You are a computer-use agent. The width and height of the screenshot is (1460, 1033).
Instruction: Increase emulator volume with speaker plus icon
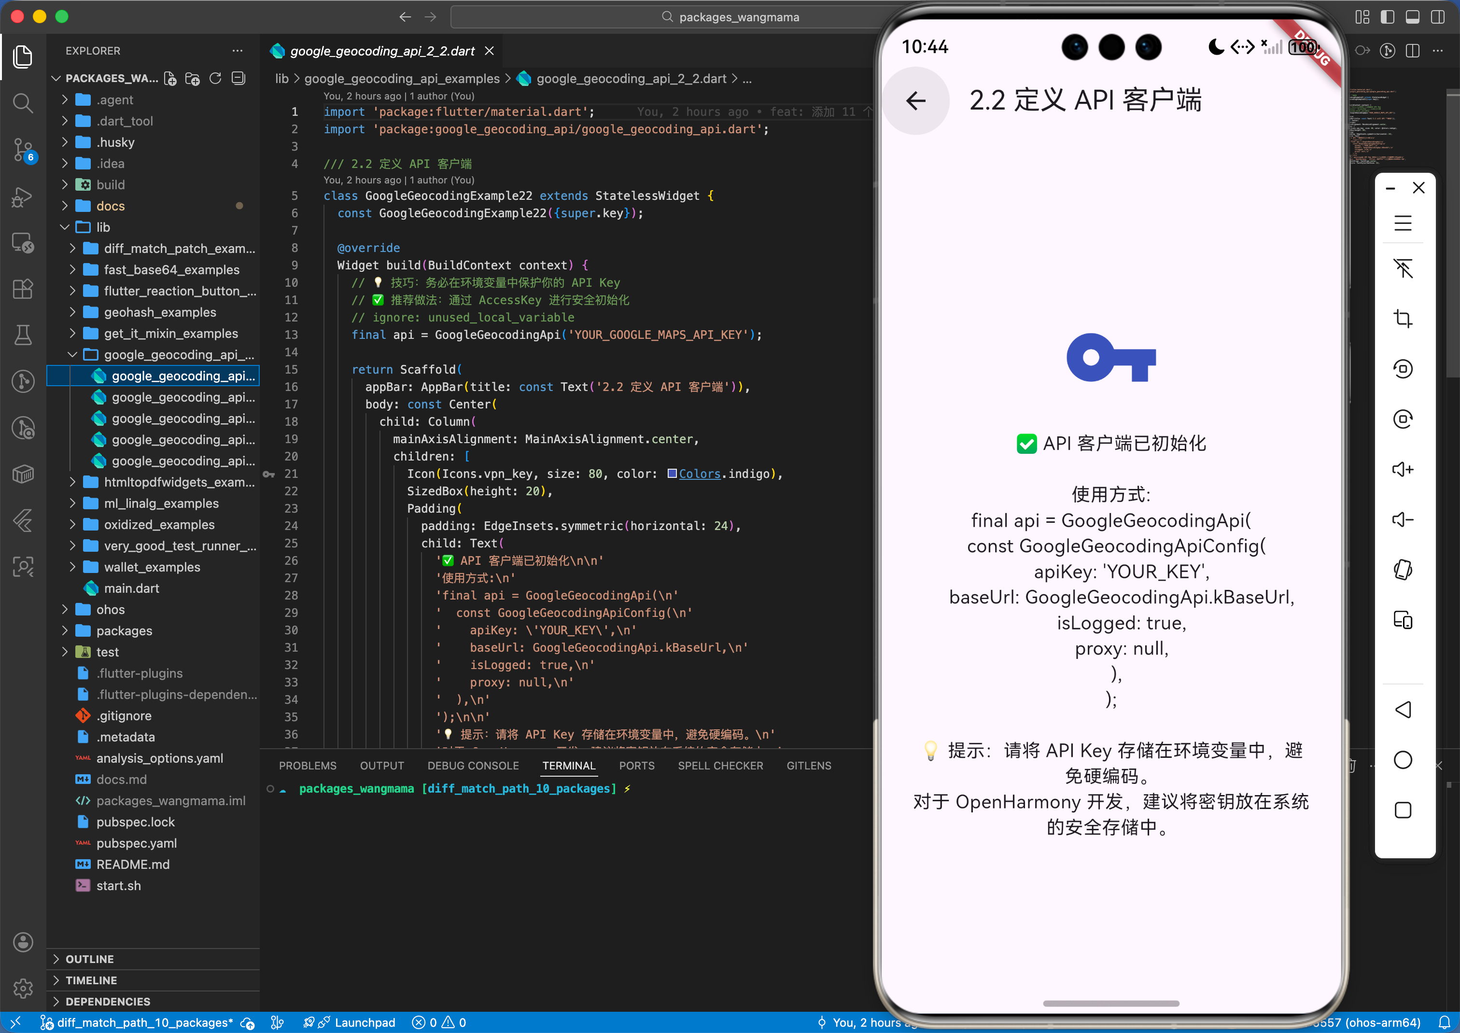coord(1403,469)
